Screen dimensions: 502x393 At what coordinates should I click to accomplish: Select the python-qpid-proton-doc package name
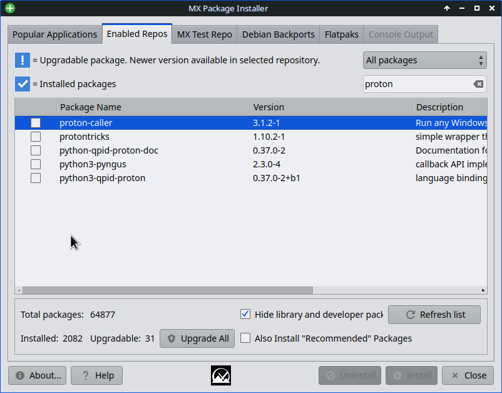pos(109,150)
